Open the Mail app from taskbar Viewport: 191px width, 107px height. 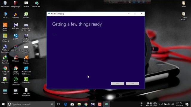coord(72,104)
